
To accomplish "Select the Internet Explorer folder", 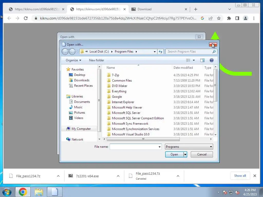I will tap(123, 102).
